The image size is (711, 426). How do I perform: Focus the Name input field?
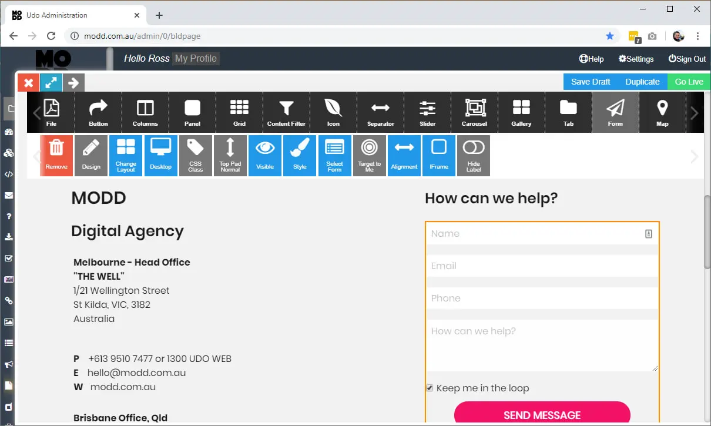tap(542, 233)
